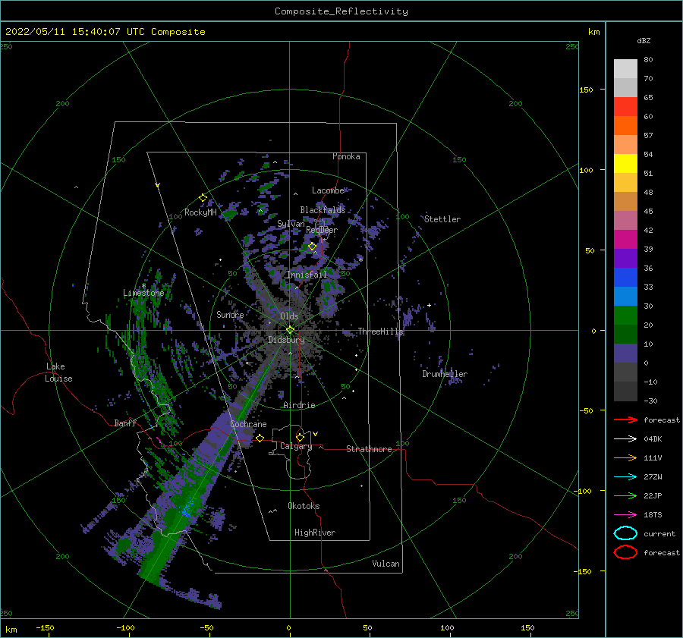Click the Composite_Reflectivity title text
Image resolution: width=683 pixels, height=638 pixels.
[x=341, y=11]
